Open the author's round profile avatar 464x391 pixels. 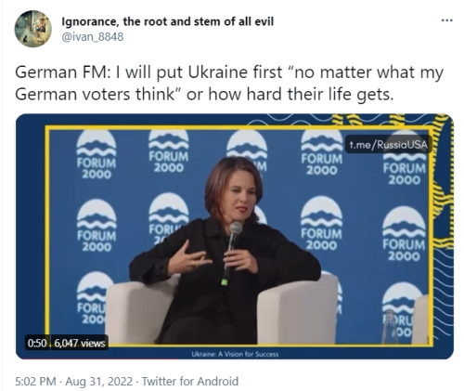point(33,29)
